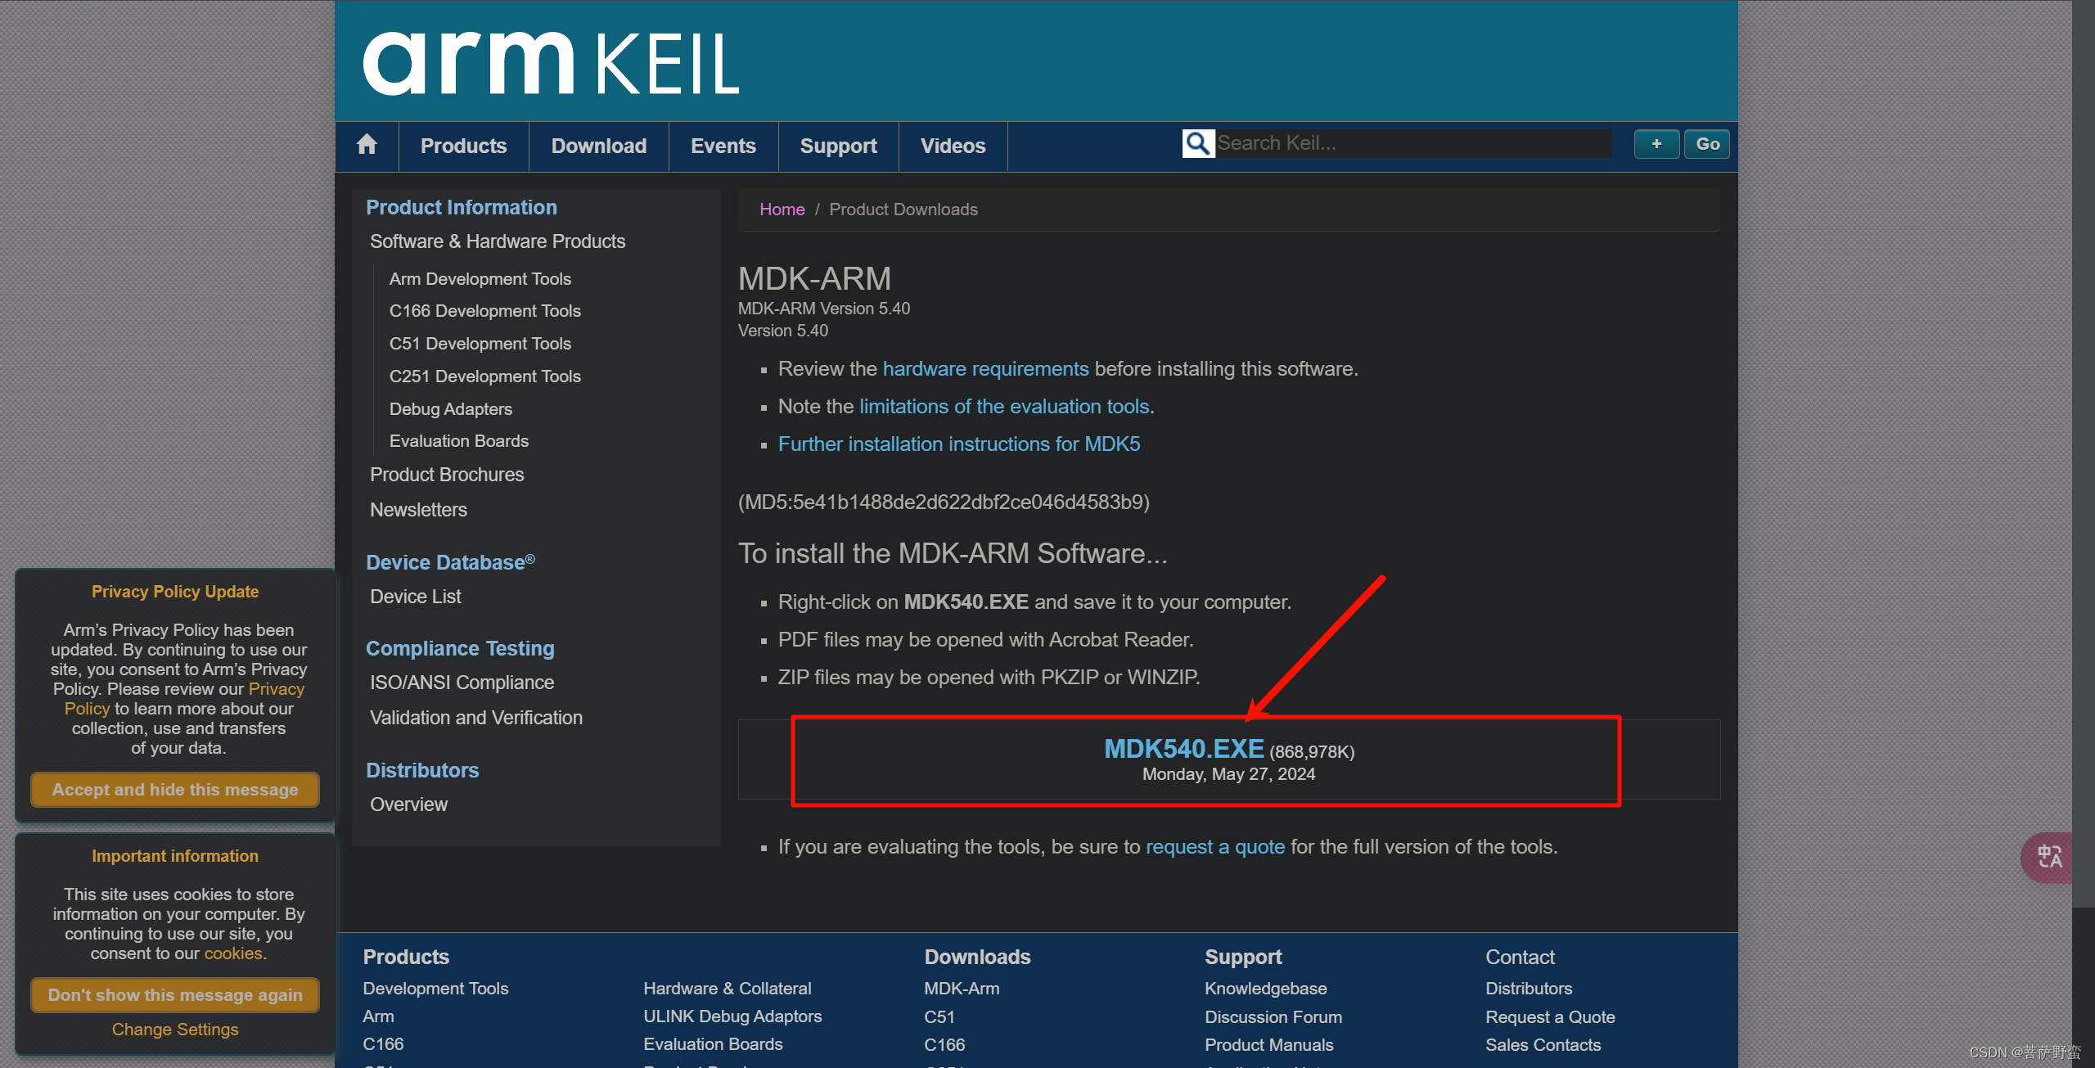This screenshot has height=1068, width=2095.
Task: Open hardware requirements link
Action: coord(985,369)
